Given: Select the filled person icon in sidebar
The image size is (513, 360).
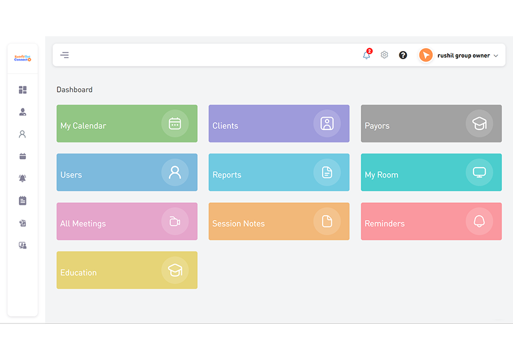Looking at the screenshot, I should (23, 112).
